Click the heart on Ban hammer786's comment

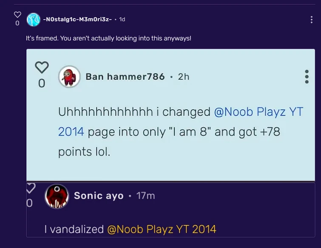42,67
